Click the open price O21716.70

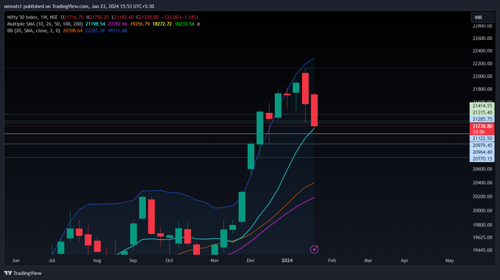coord(72,17)
